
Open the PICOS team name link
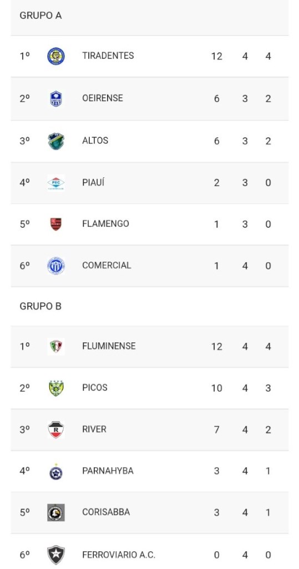pyautogui.click(x=95, y=387)
